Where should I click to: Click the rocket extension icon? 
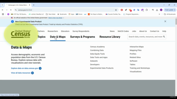pyautogui.click(x=126, y=10)
